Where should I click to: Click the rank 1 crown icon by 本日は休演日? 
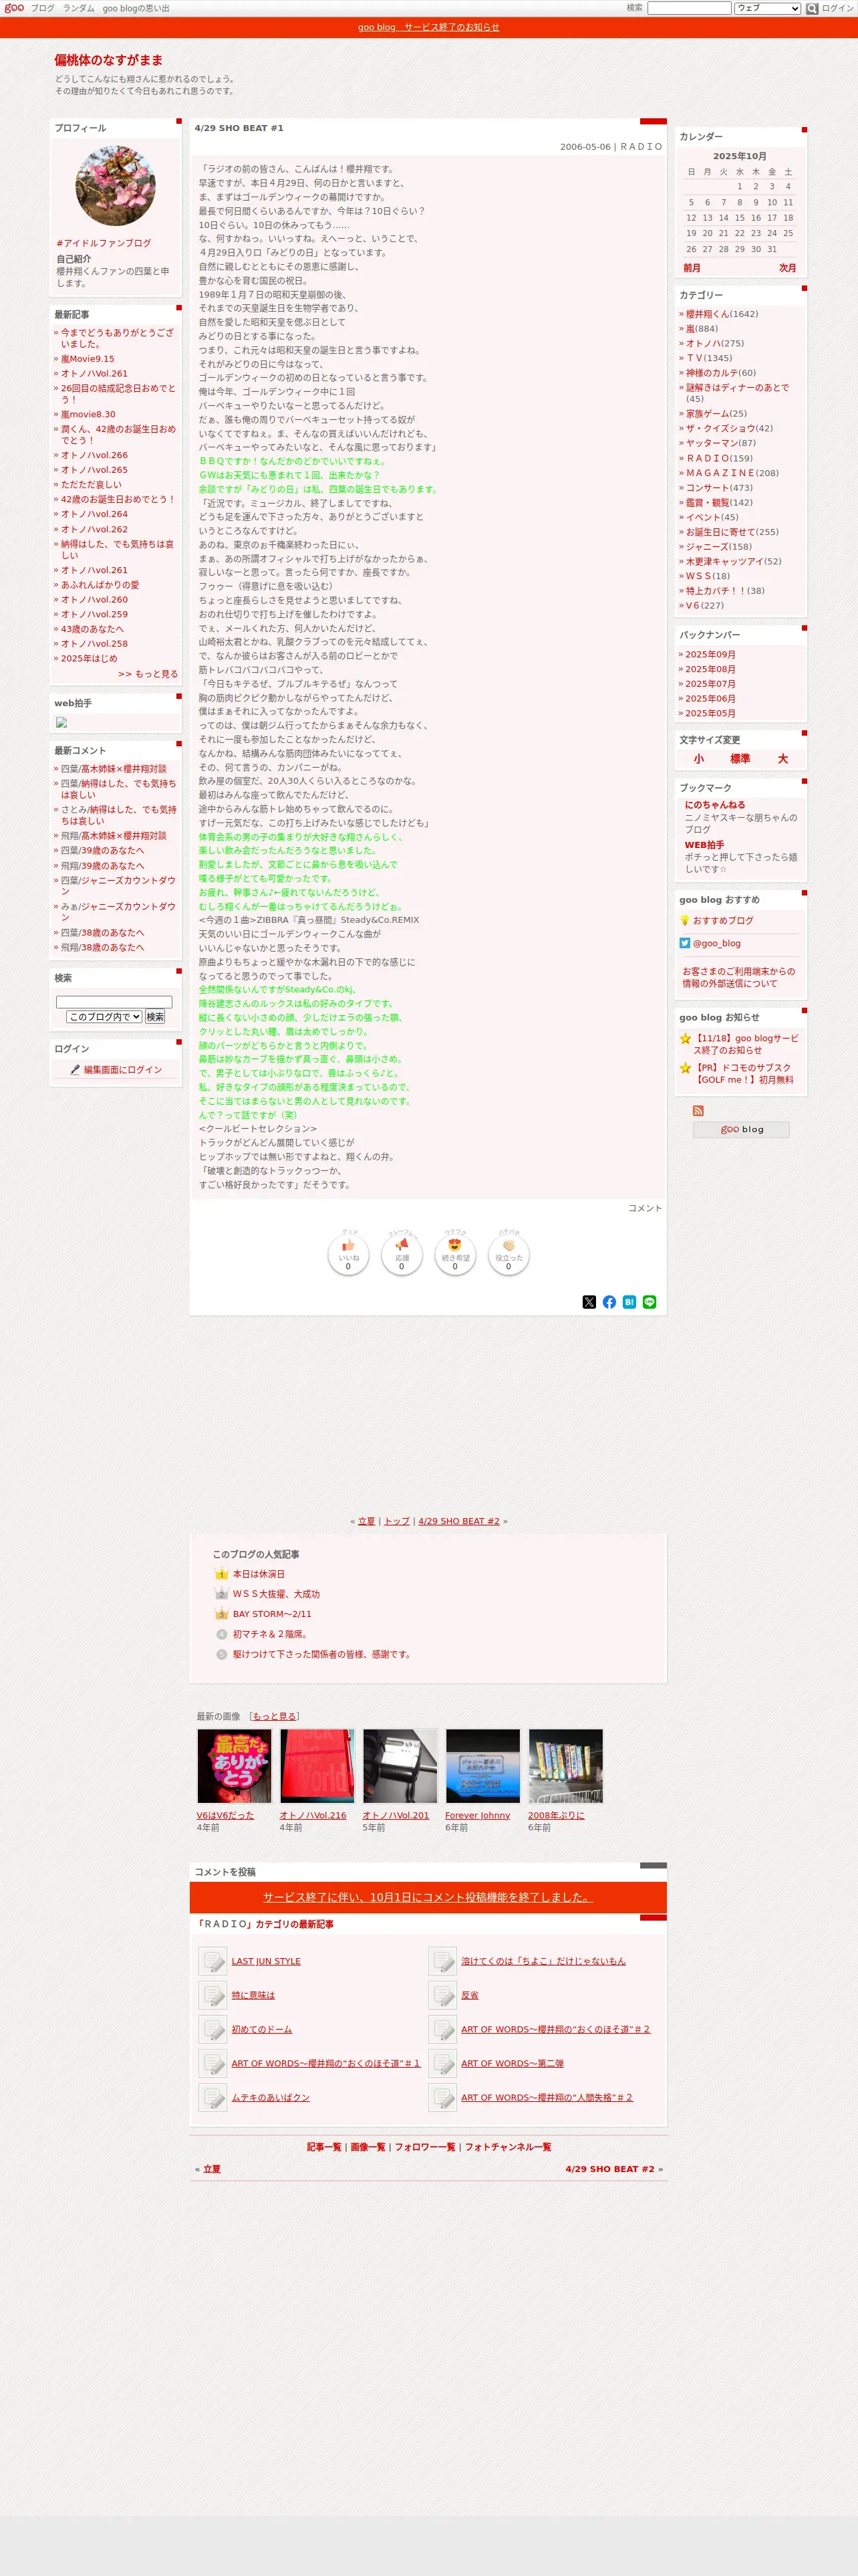click(222, 1574)
